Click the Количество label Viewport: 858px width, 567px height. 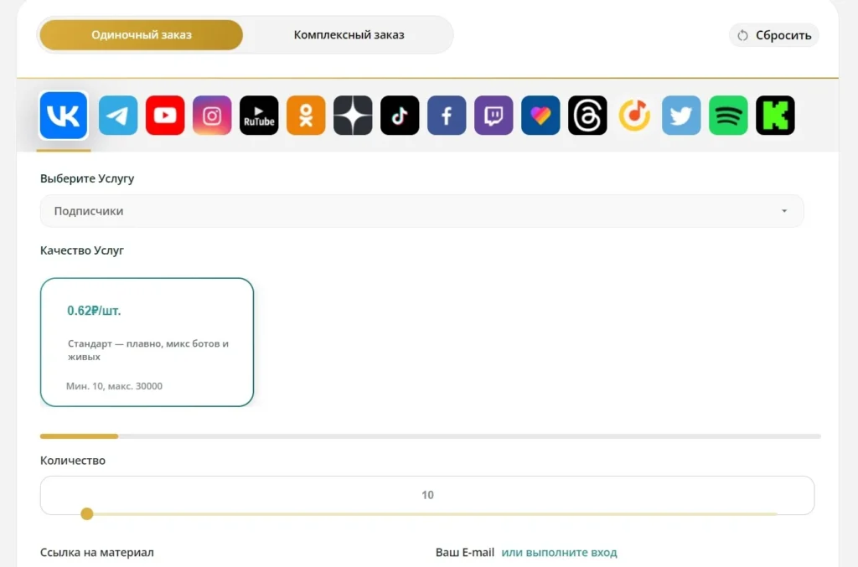(73, 461)
